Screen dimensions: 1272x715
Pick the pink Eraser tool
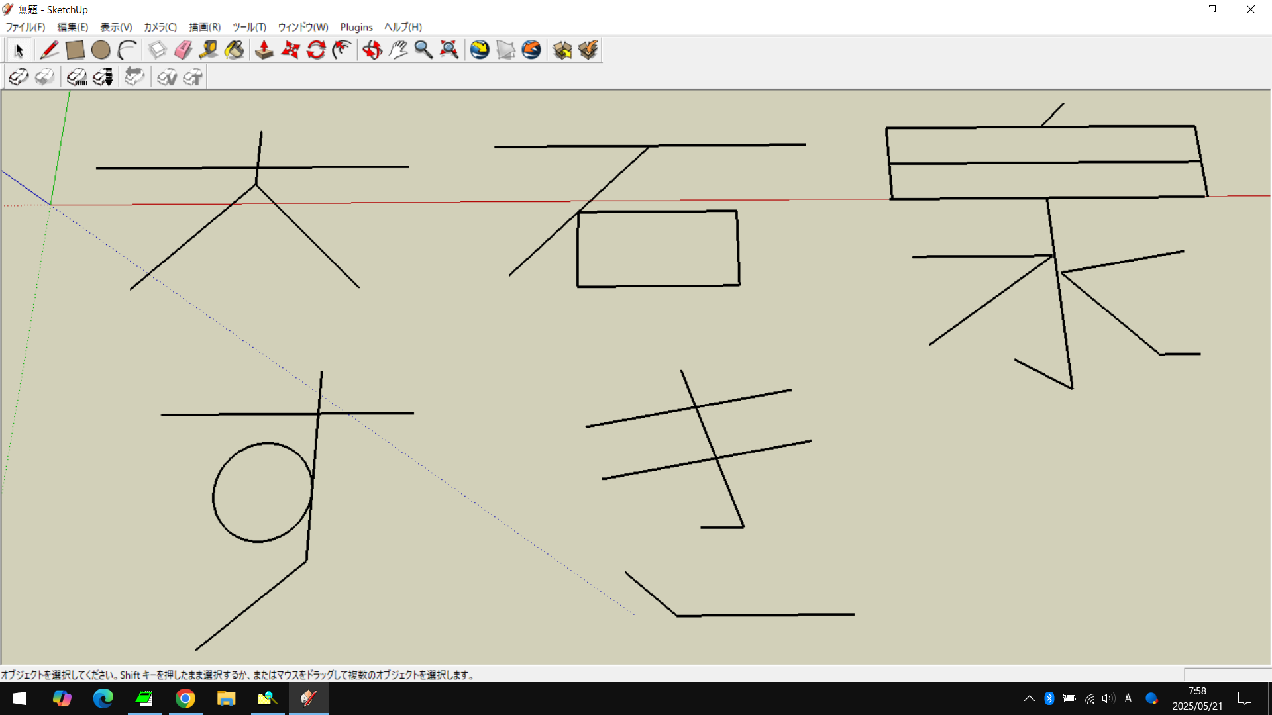coord(183,50)
